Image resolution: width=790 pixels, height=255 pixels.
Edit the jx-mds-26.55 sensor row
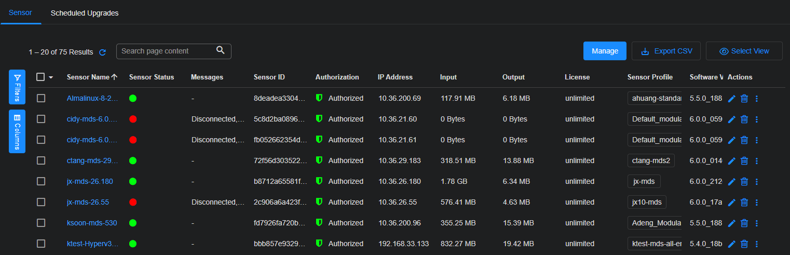click(732, 203)
